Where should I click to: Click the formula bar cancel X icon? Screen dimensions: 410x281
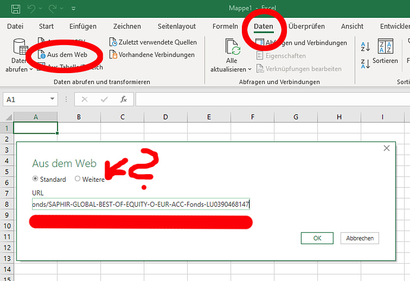[x=84, y=99]
